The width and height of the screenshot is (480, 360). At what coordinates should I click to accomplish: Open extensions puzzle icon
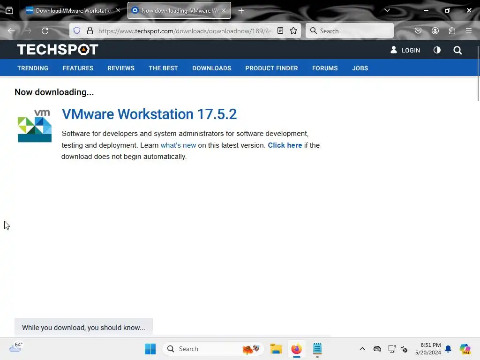452,30
